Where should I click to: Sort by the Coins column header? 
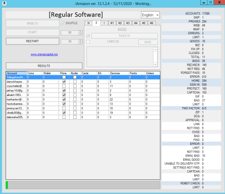tap(34, 73)
